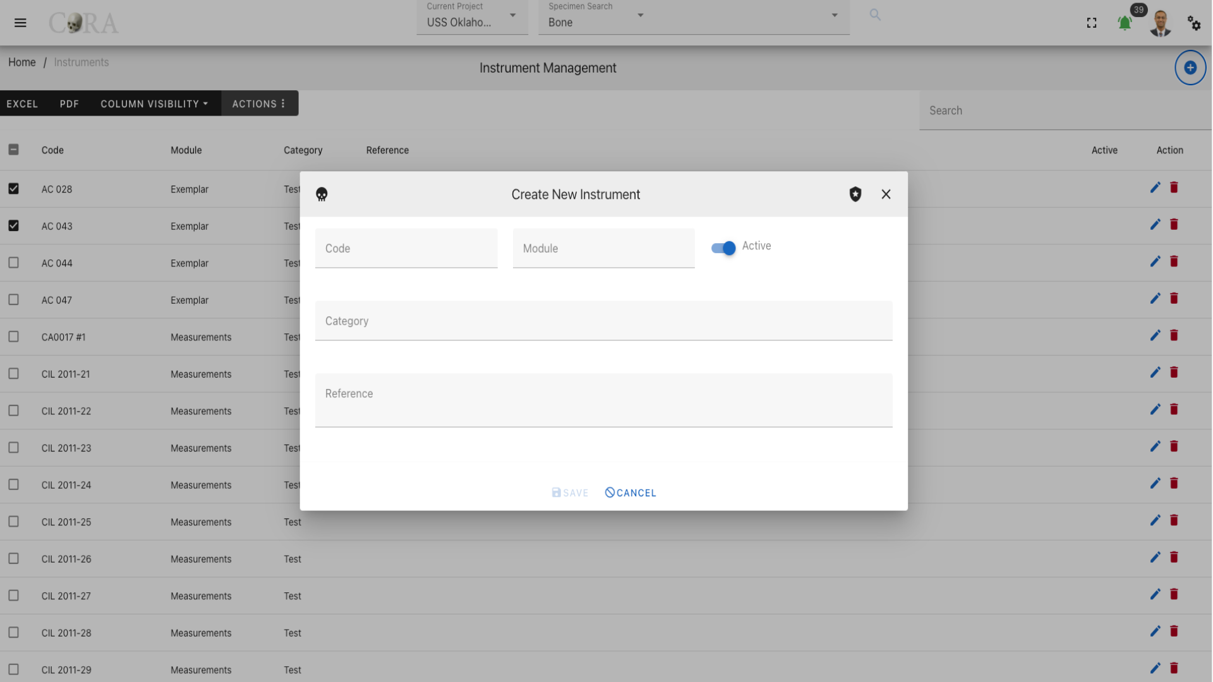Go to Home breadcrumb link
The image size is (1213, 682).
(22, 62)
